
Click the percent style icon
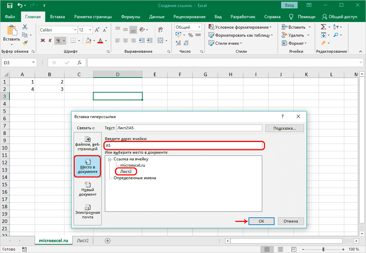[x=190, y=35]
